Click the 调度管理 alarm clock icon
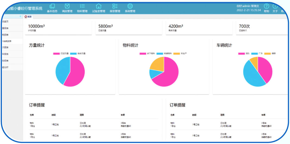The height and width of the screenshot is (144, 290). (x=67, y=6)
